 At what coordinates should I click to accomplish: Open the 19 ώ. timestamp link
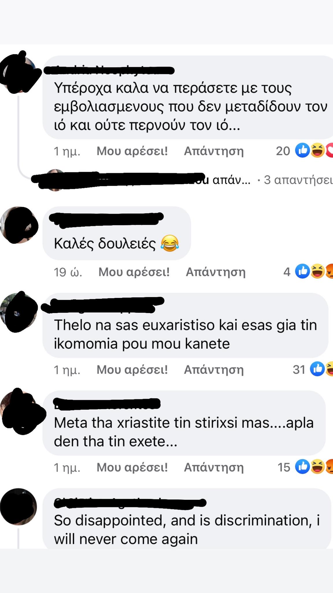[68, 272]
